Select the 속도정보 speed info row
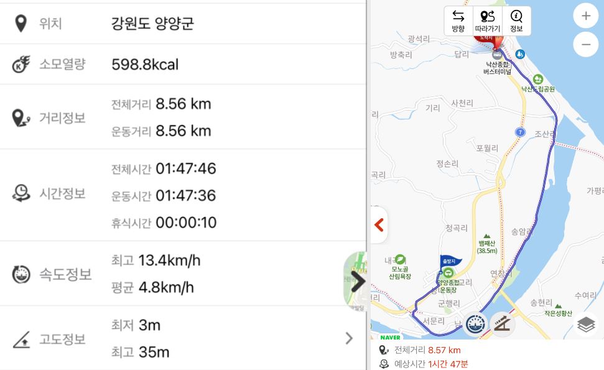The image size is (604, 370). click(x=183, y=274)
